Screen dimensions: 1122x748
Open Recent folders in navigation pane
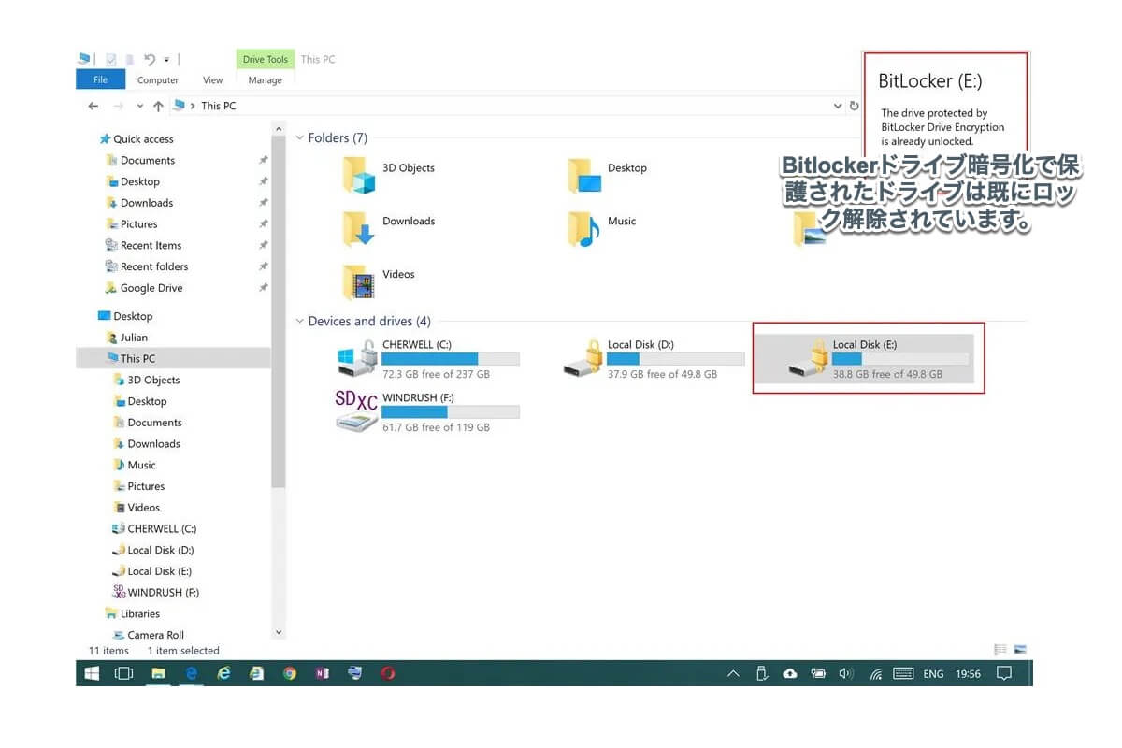[154, 266]
